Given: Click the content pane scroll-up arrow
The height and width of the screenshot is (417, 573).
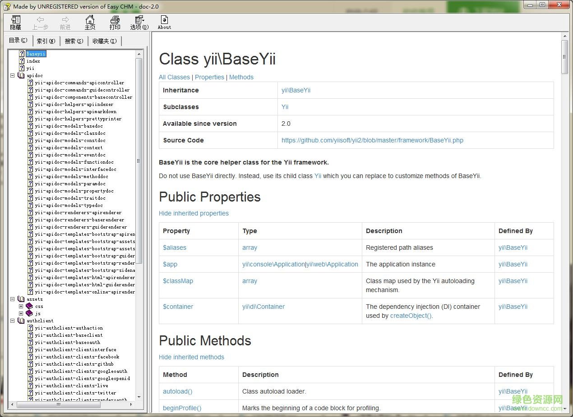Looking at the screenshot, I should tap(564, 36).
